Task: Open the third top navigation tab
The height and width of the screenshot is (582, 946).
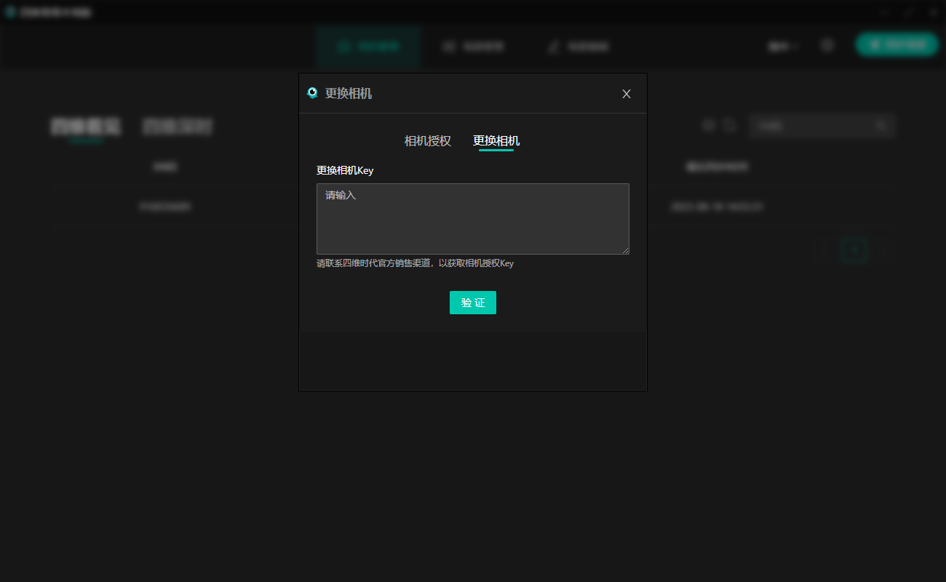Action: click(x=579, y=47)
